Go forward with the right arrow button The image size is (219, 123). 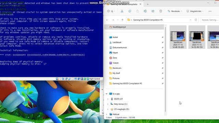[x=113, y=20]
